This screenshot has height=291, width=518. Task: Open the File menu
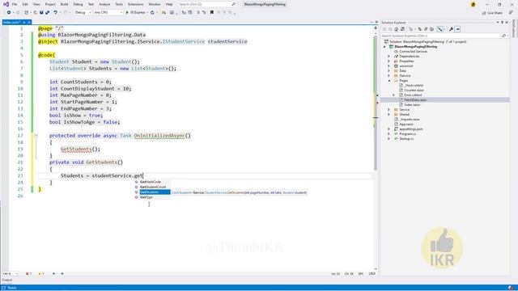(15, 4)
